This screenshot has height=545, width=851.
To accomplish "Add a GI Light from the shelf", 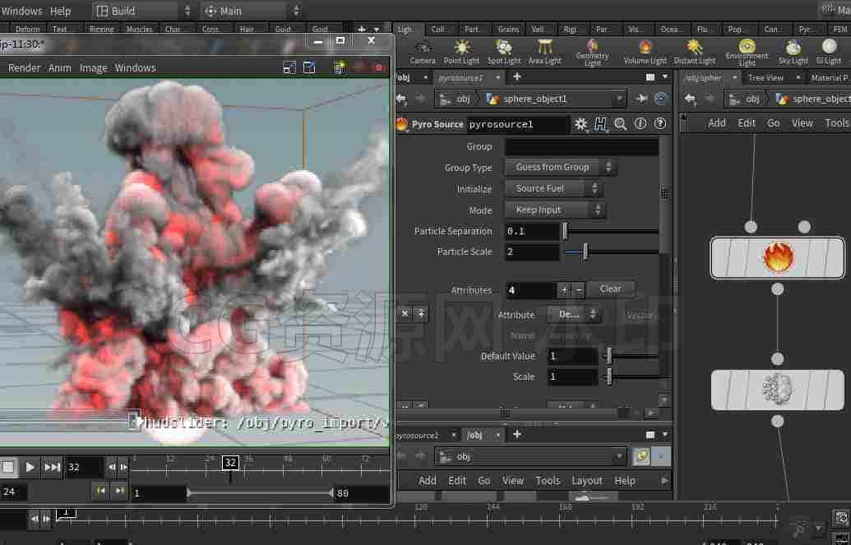I will pos(828,52).
